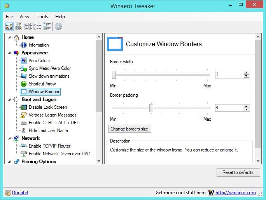Open the View menu
This screenshot has width=266, height=200.
tap(24, 17)
